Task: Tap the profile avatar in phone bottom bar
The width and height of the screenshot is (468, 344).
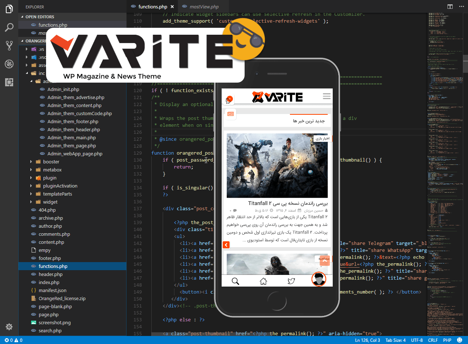Action: tap(318, 280)
